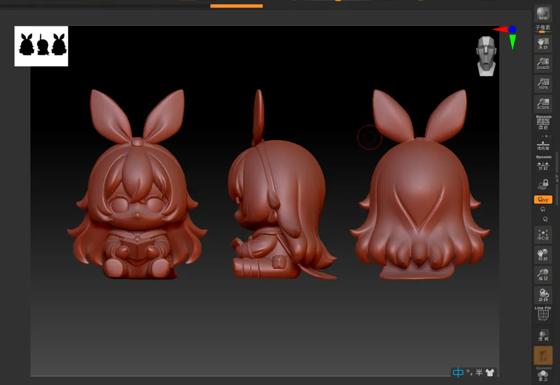The width and height of the screenshot is (560, 385).
Task: Click the IME half-width 半 icon
Action: pyautogui.click(x=479, y=373)
